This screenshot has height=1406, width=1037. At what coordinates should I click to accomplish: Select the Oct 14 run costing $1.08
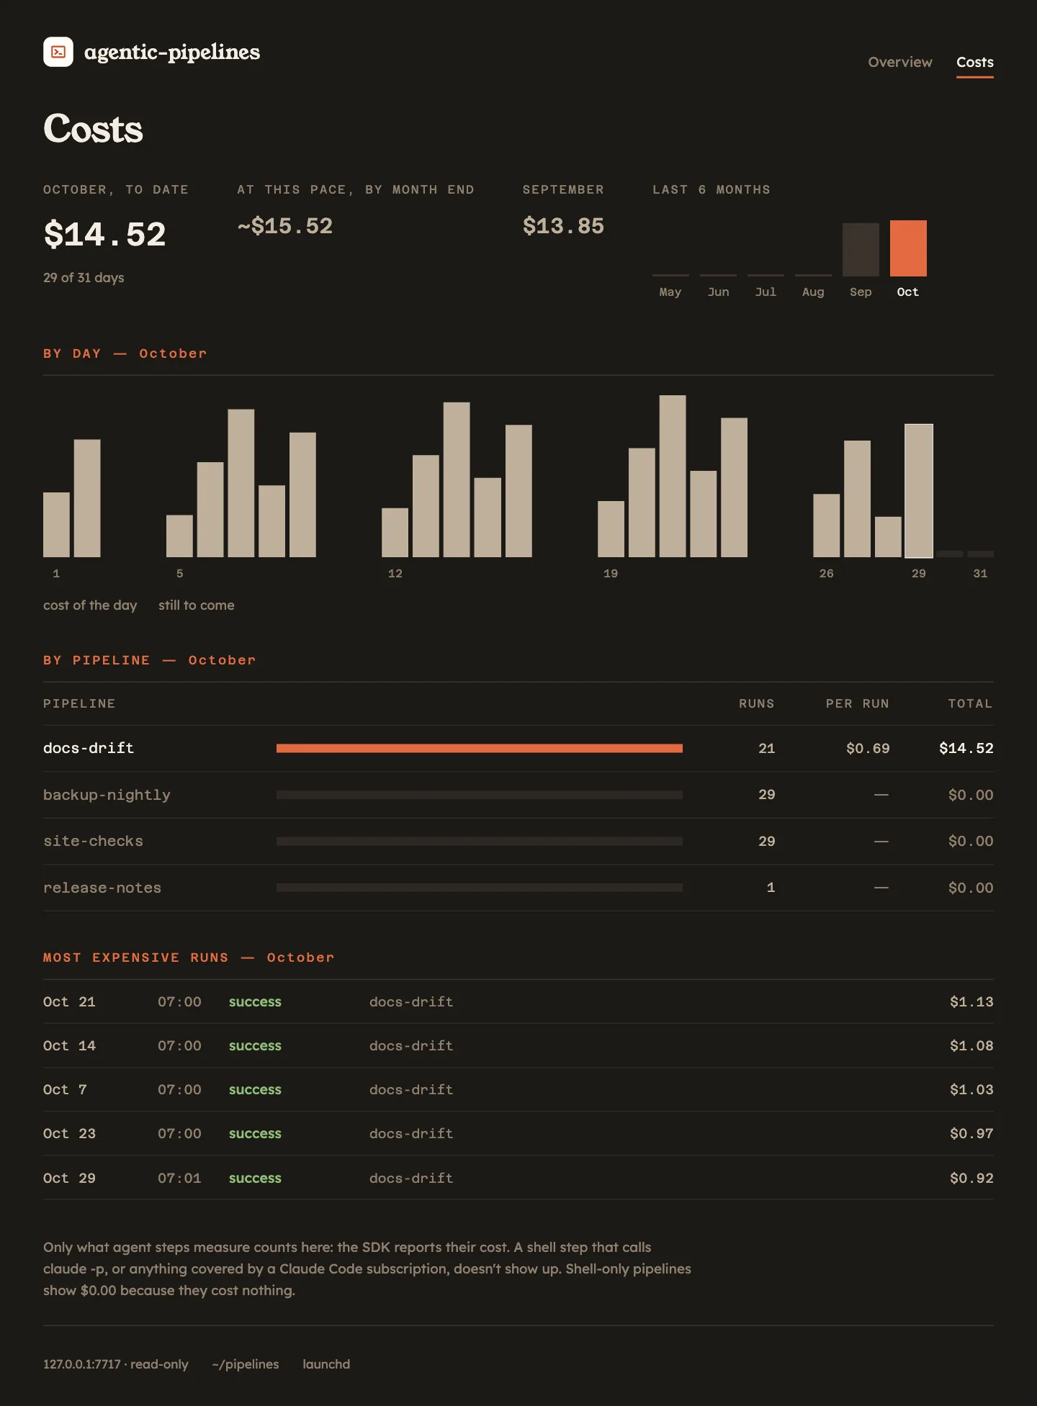518,1045
